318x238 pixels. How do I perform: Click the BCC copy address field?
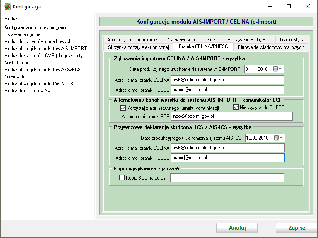[227, 178]
